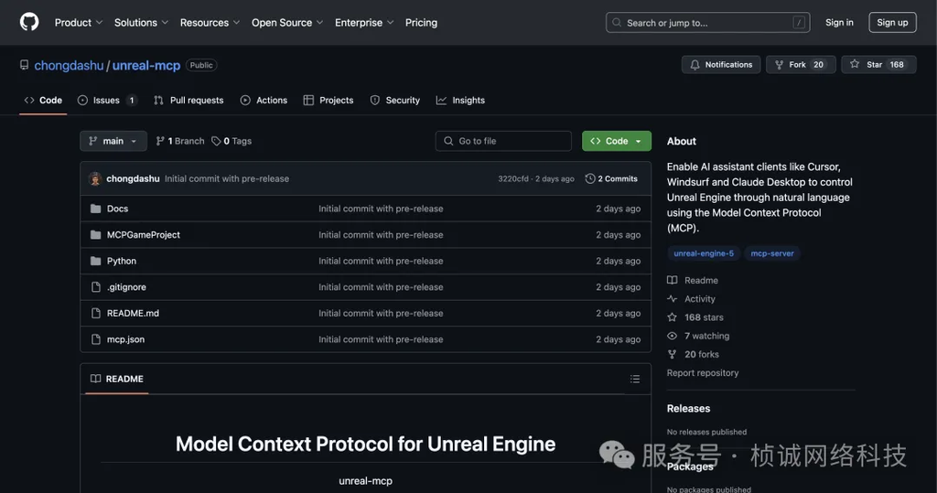View the 1 Branch link
The height and width of the screenshot is (493, 937).
[x=180, y=141]
